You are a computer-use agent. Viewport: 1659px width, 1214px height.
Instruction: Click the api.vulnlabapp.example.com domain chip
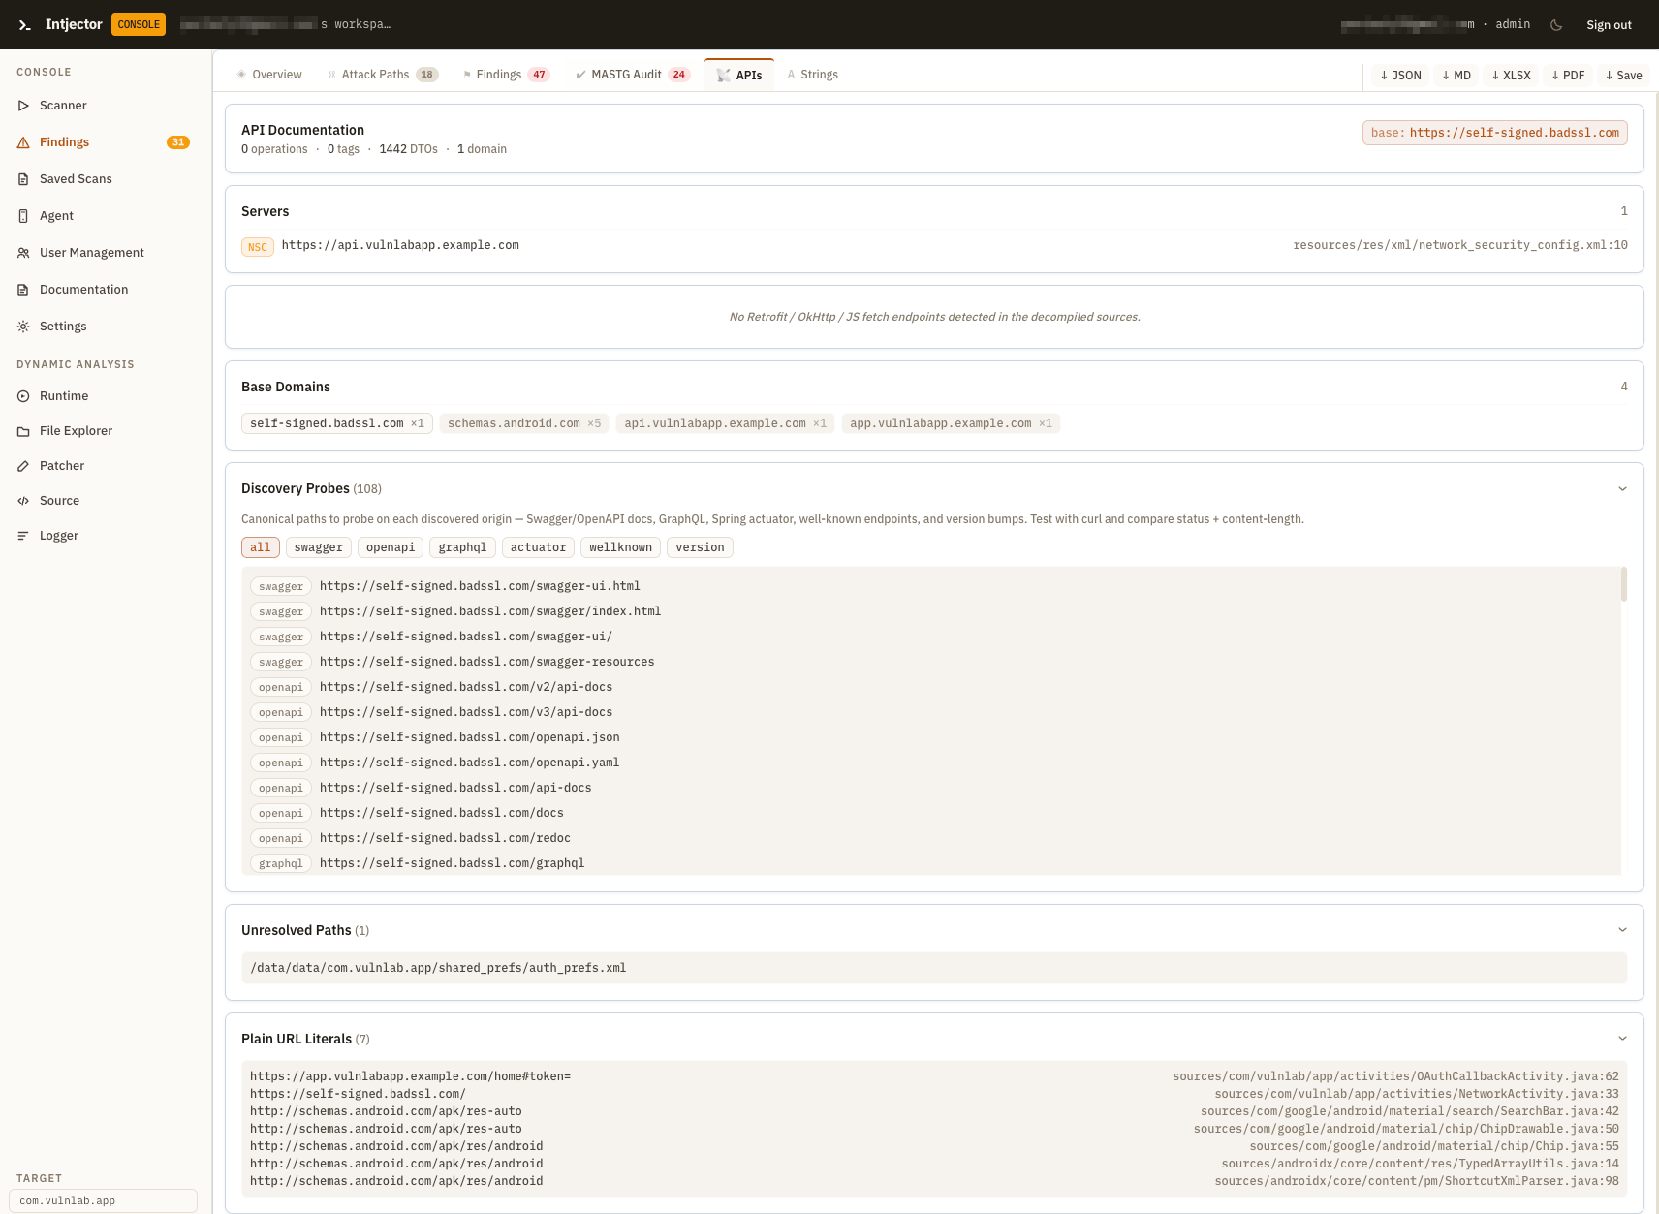tap(725, 423)
